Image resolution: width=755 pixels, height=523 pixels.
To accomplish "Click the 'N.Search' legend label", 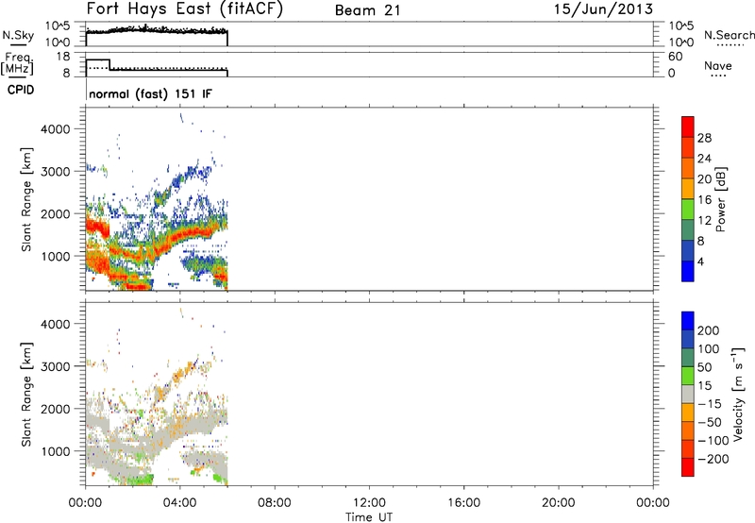I will point(729,35).
